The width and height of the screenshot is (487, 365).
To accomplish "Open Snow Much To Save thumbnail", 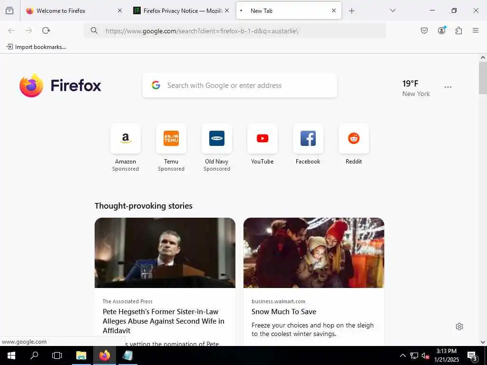I will [314, 253].
